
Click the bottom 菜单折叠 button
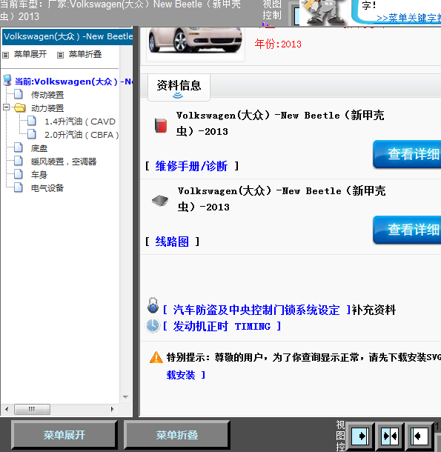click(177, 435)
